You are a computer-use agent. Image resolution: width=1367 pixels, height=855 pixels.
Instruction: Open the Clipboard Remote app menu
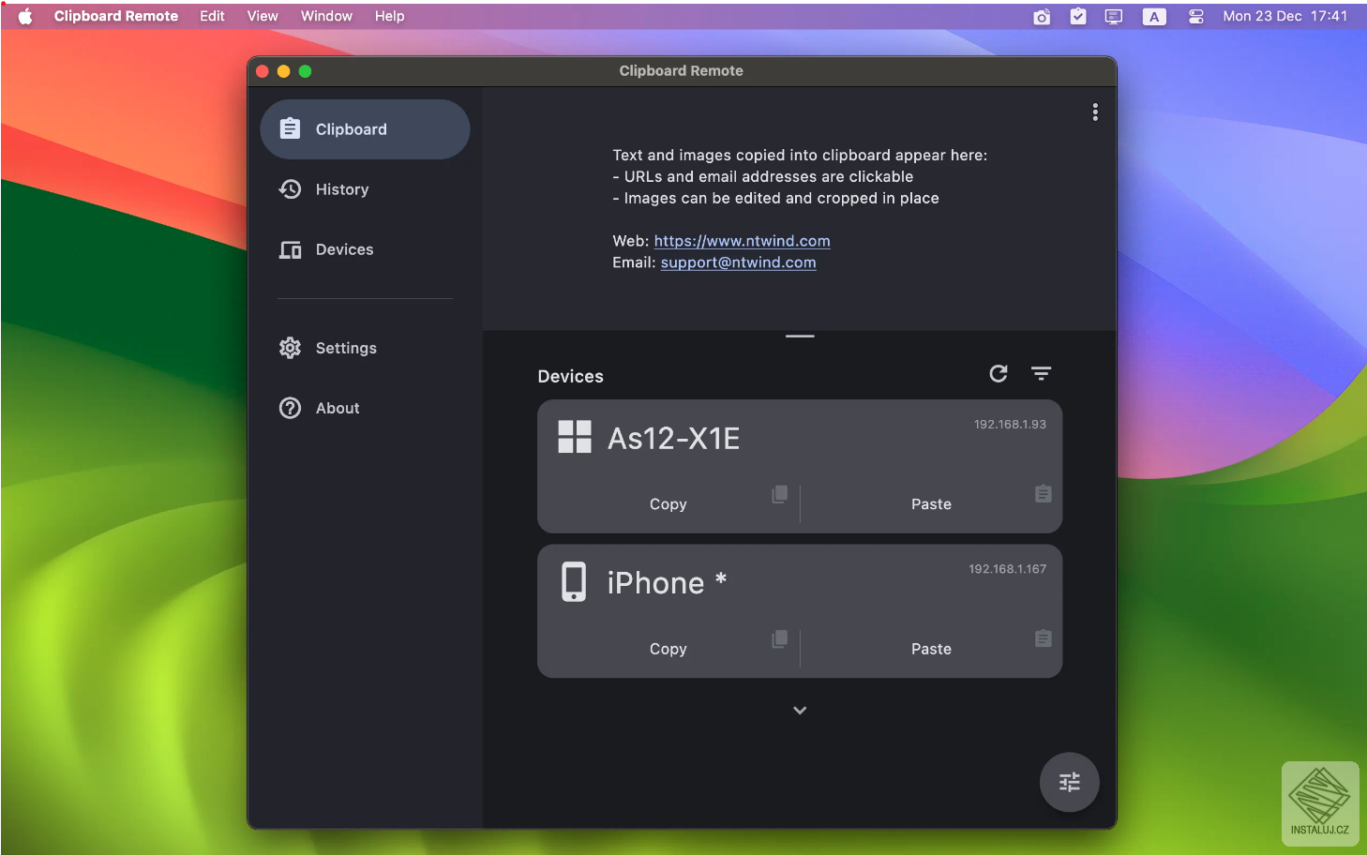[116, 16]
